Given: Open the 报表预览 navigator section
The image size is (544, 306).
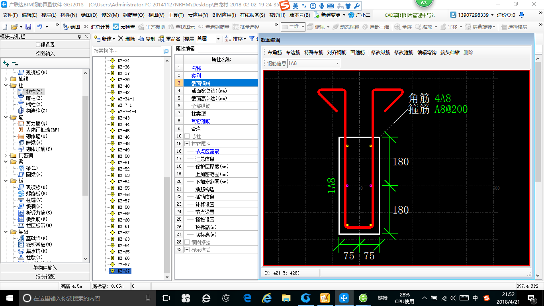Looking at the screenshot, I should pos(45,276).
